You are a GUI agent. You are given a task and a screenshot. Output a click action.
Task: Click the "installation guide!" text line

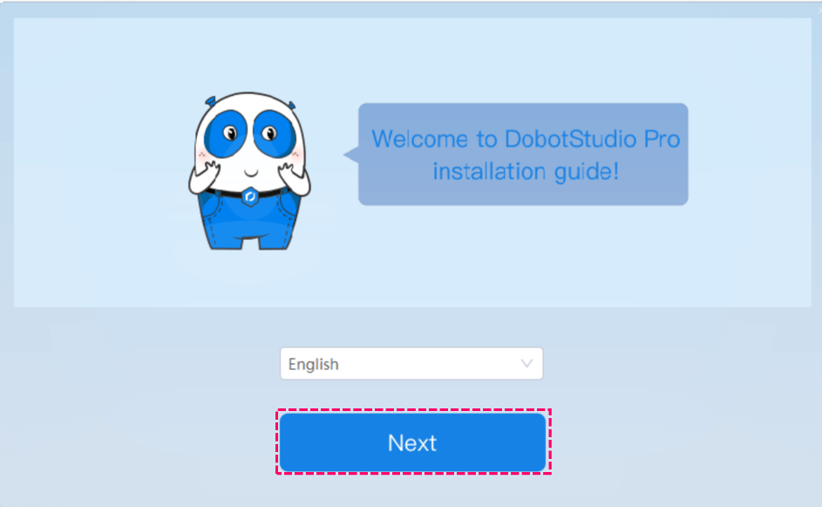point(526,170)
